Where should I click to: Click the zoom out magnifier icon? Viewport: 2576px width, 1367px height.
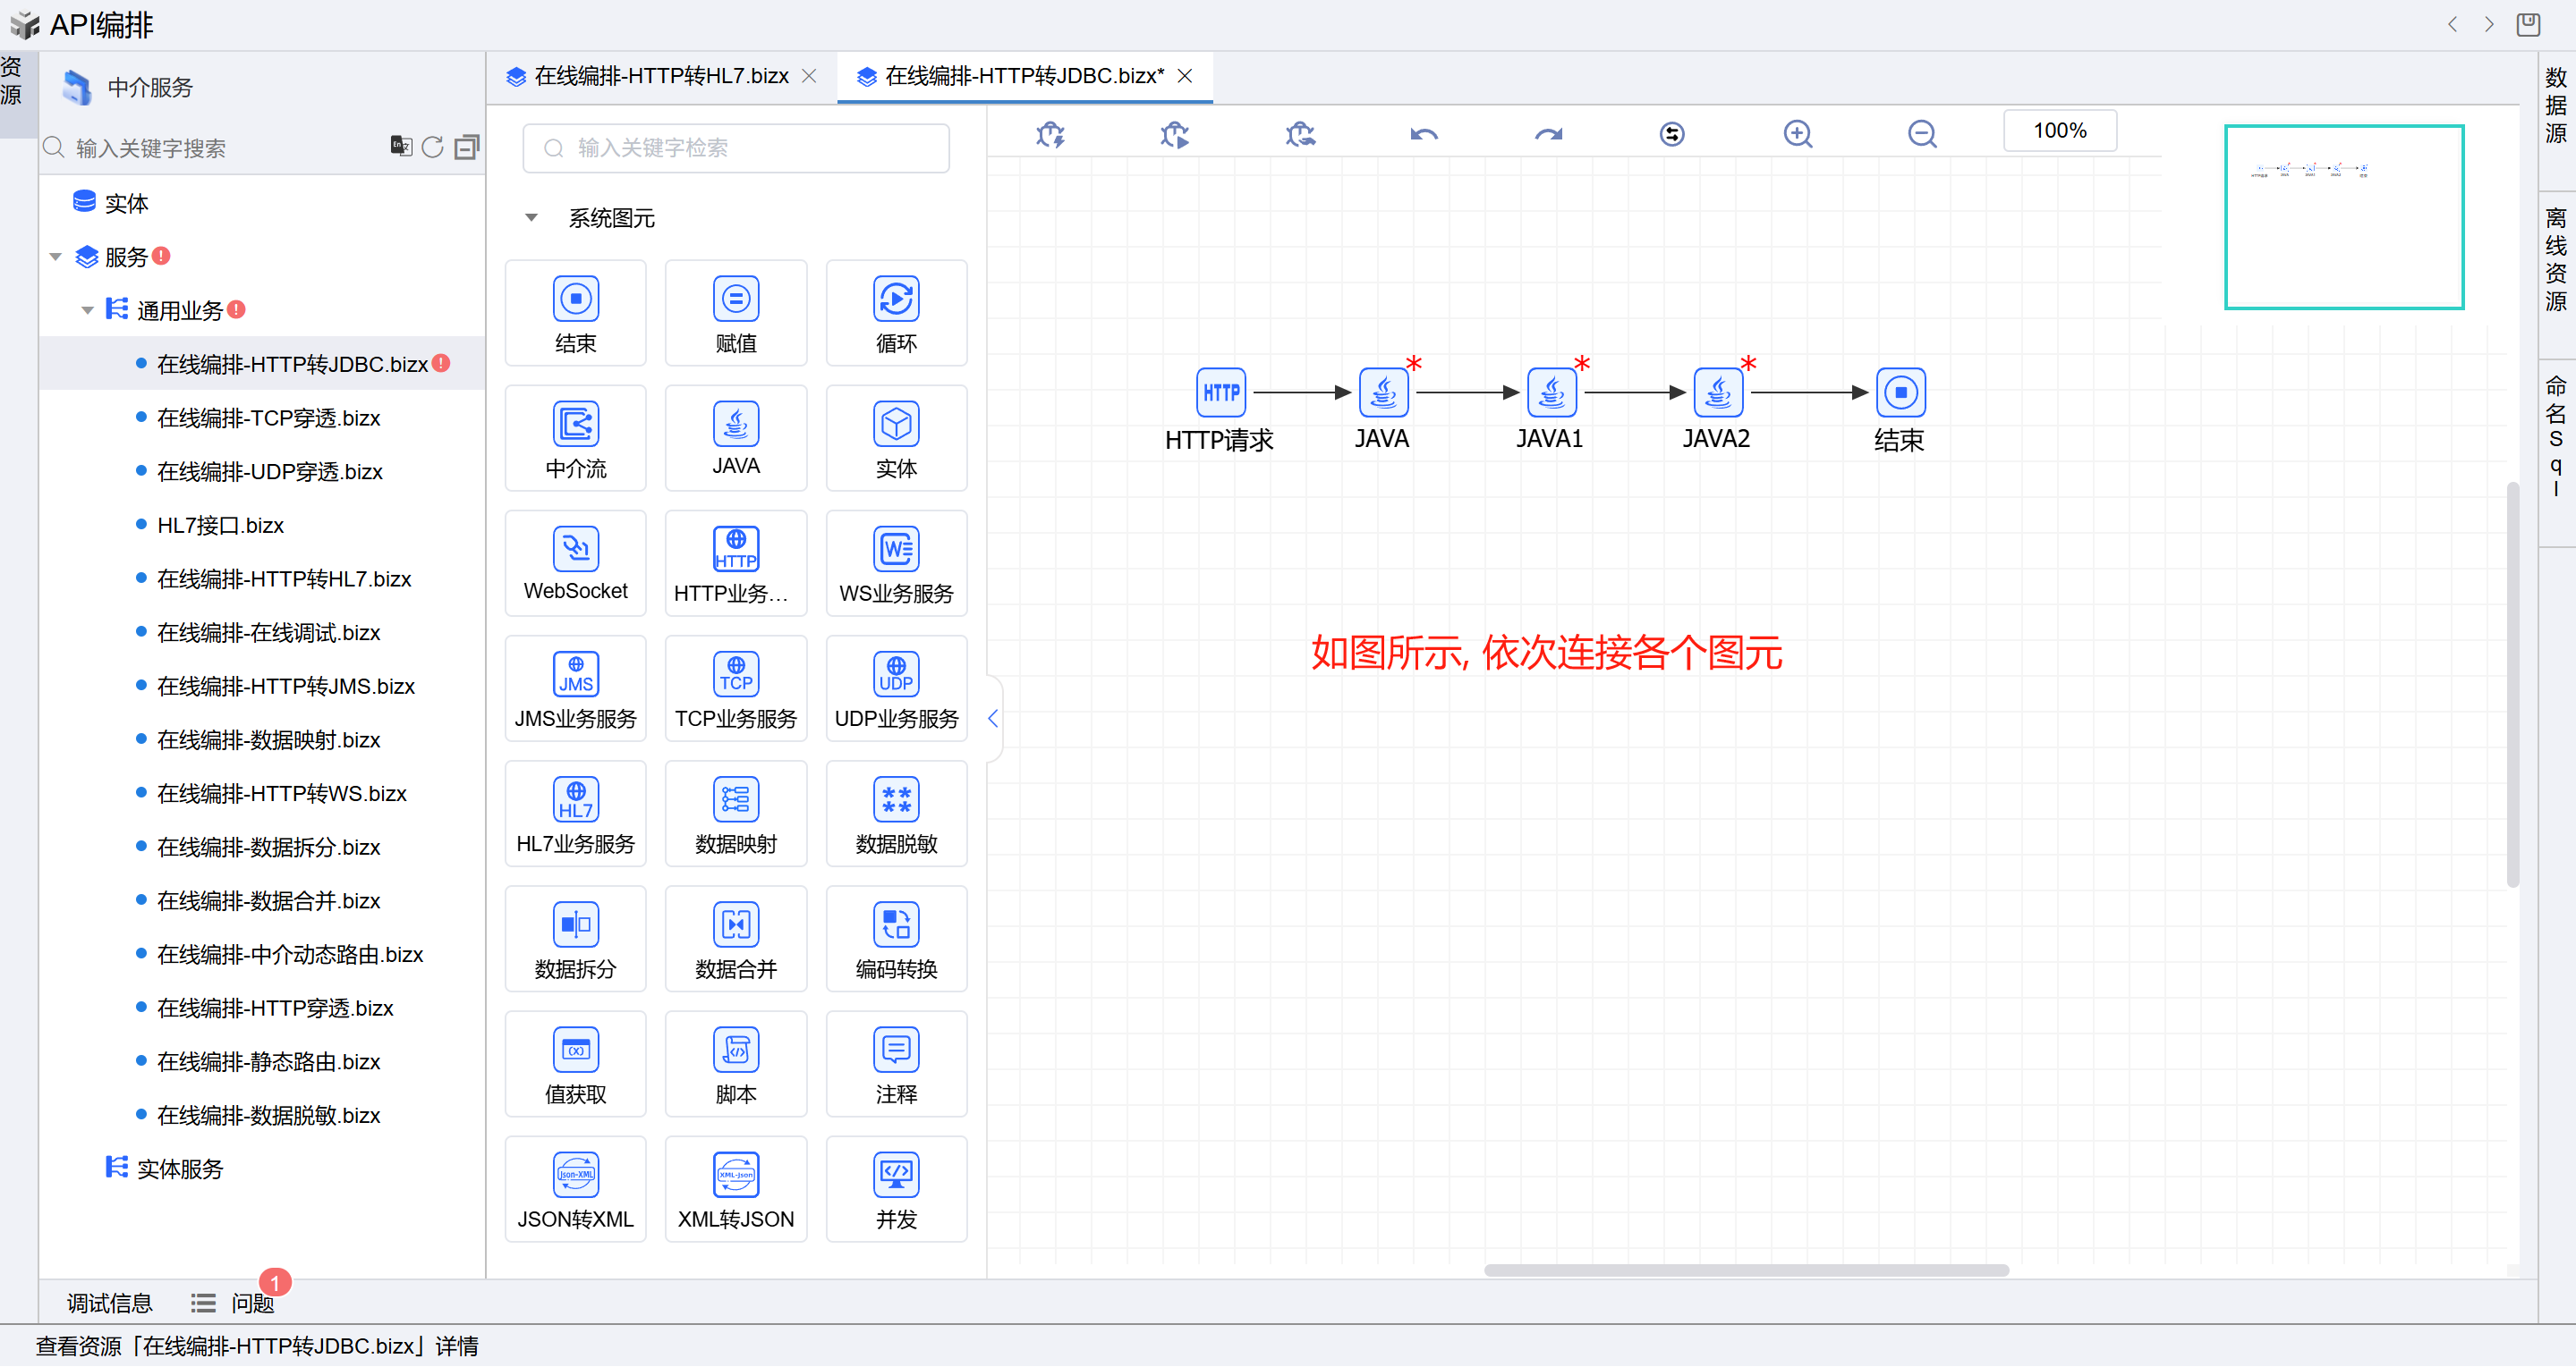[x=1921, y=134]
